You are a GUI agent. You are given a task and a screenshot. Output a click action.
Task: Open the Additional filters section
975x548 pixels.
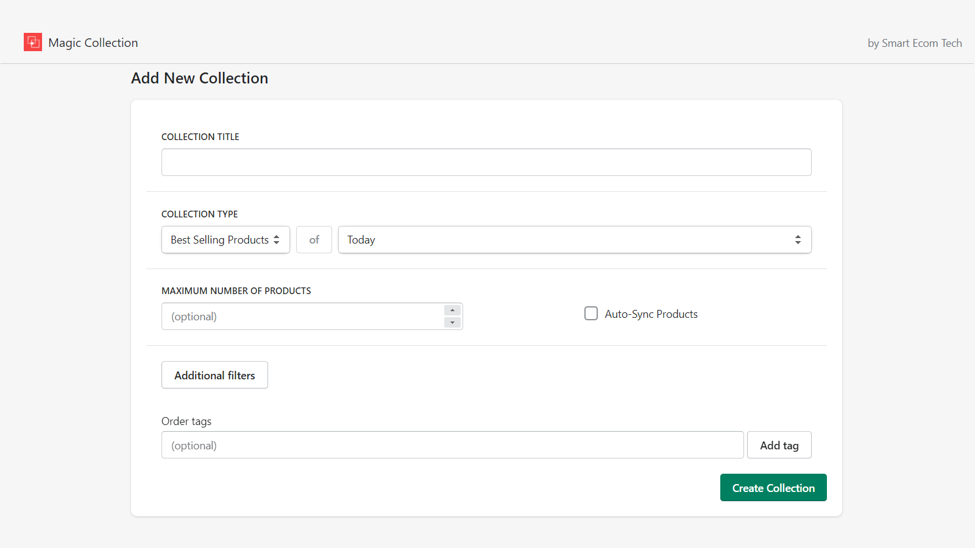pos(214,375)
